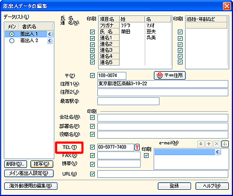Toggle FAX print checkbox
This screenshot has height=196, width=233.
coord(92,156)
